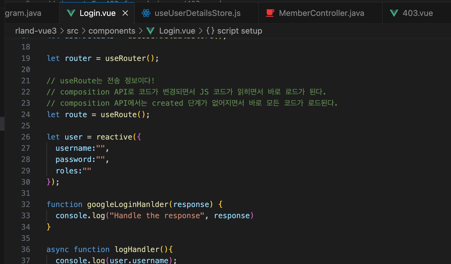
Task: Select Login.vue in the breadcrumb
Action: tap(177, 31)
